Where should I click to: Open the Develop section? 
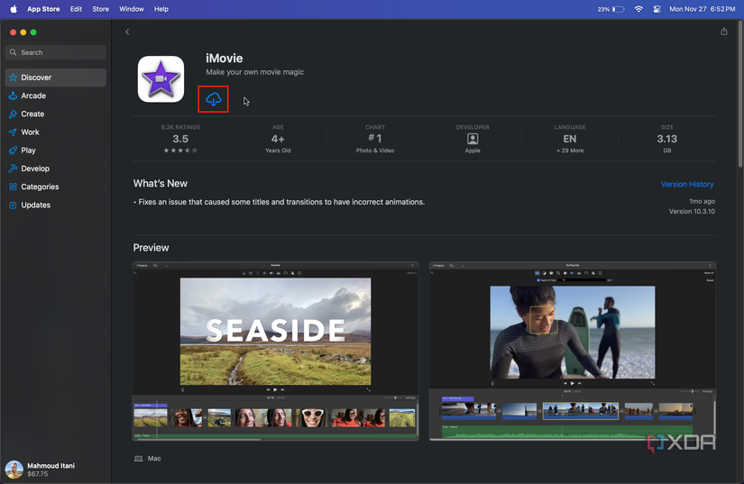tap(56, 169)
